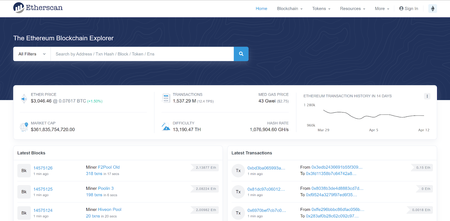Click the transaction history line chart
The image size is (450, 221).
pos(373,114)
